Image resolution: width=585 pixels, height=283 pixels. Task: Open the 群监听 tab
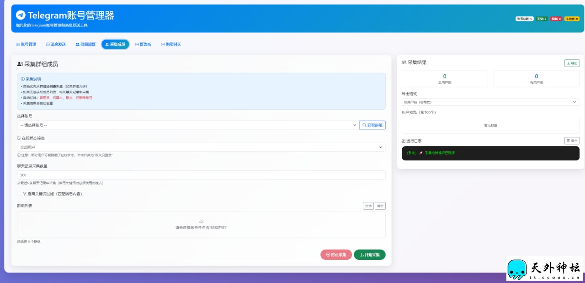tap(143, 44)
